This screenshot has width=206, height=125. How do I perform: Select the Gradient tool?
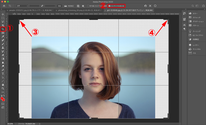[3, 59]
